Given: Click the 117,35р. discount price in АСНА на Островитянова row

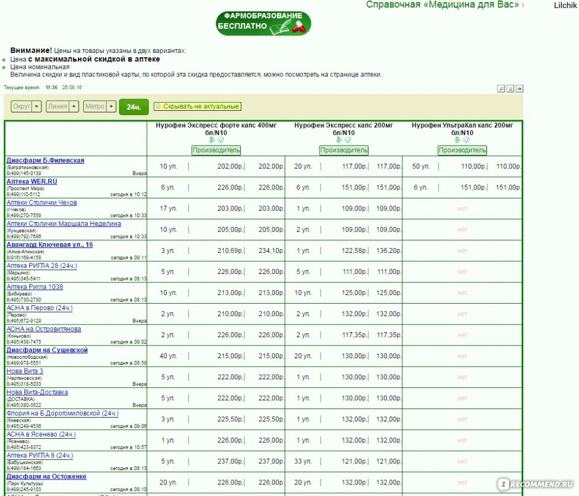Looking at the screenshot, I should [x=355, y=335].
